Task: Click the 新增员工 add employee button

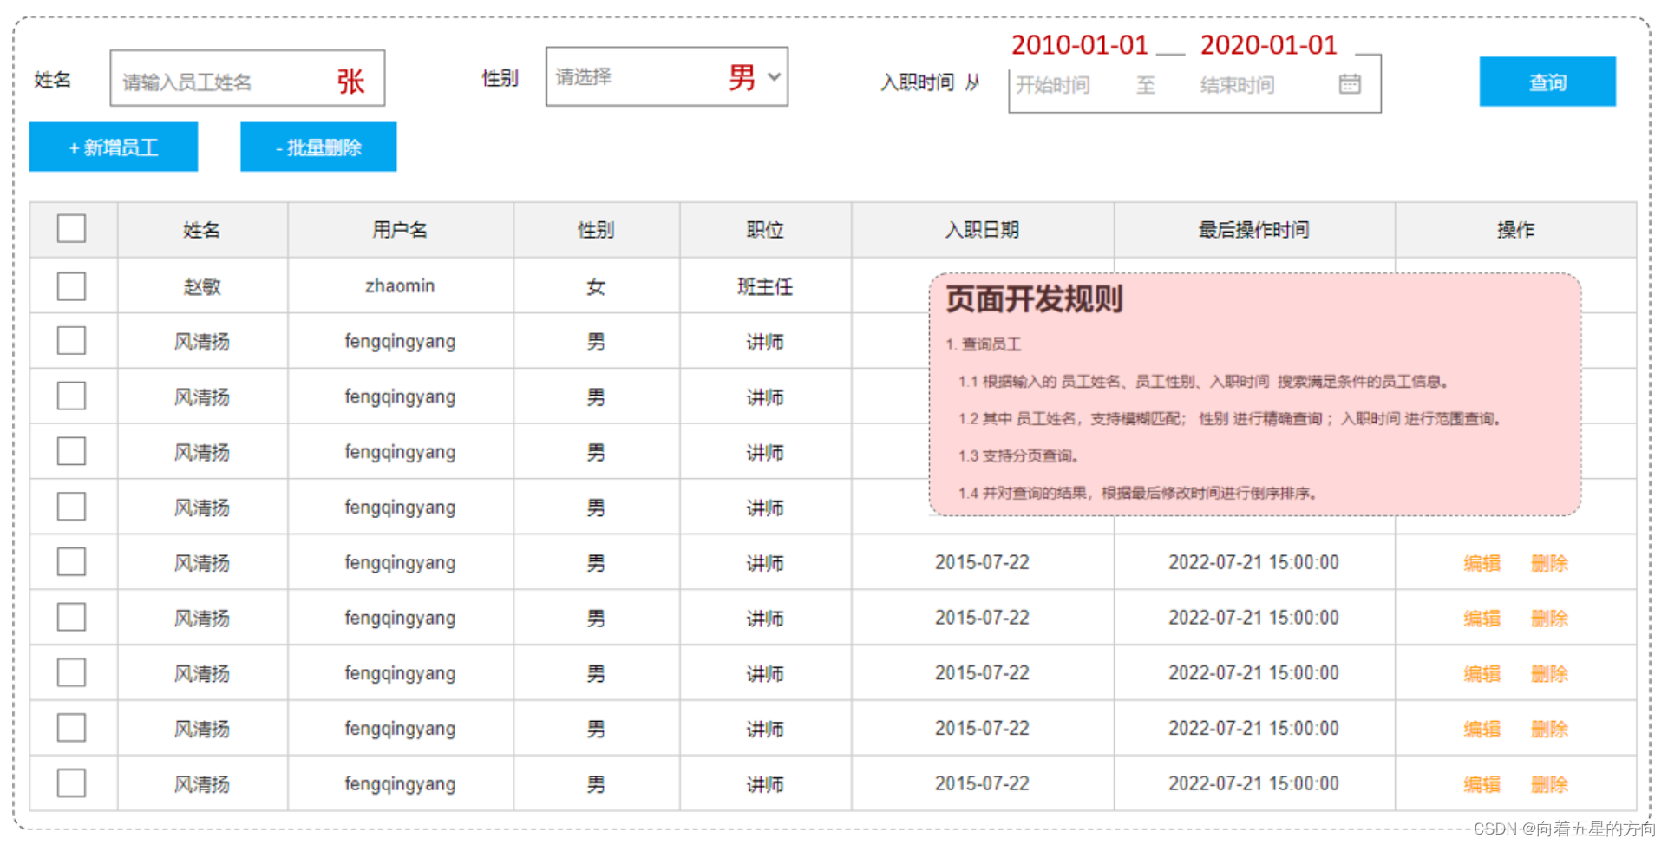Action: [x=113, y=147]
